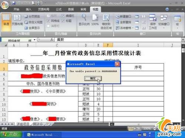Click the Microsoft Excel taskbar button
The height and width of the screenshot is (138, 185).
[x=43, y=135]
